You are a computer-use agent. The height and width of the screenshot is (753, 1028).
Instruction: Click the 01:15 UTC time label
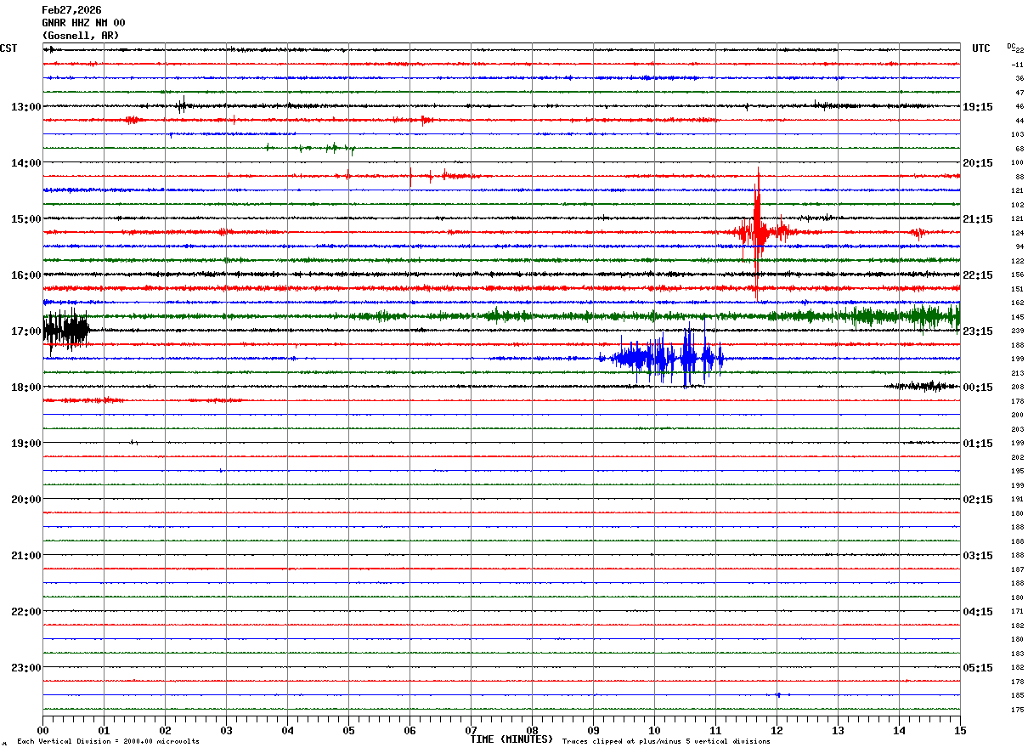978,444
